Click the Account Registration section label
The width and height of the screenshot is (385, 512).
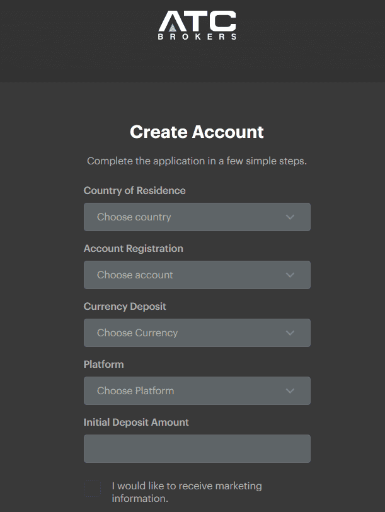[133, 248]
